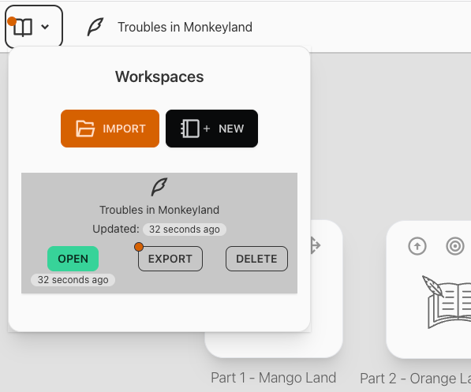This screenshot has height=392, width=471.
Task: Open the Troubles in Monkeyland workspace
Action: 73,259
